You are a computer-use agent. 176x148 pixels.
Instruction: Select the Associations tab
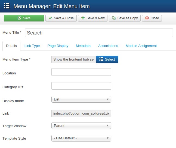108,46
